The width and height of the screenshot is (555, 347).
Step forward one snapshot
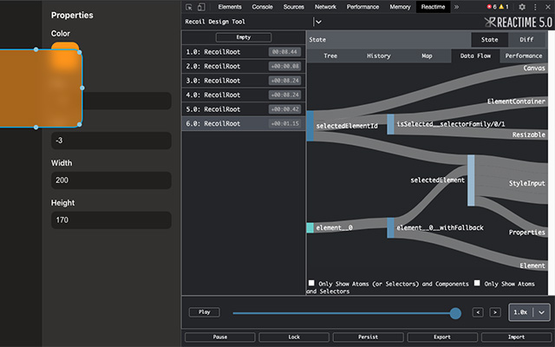pos(495,312)
